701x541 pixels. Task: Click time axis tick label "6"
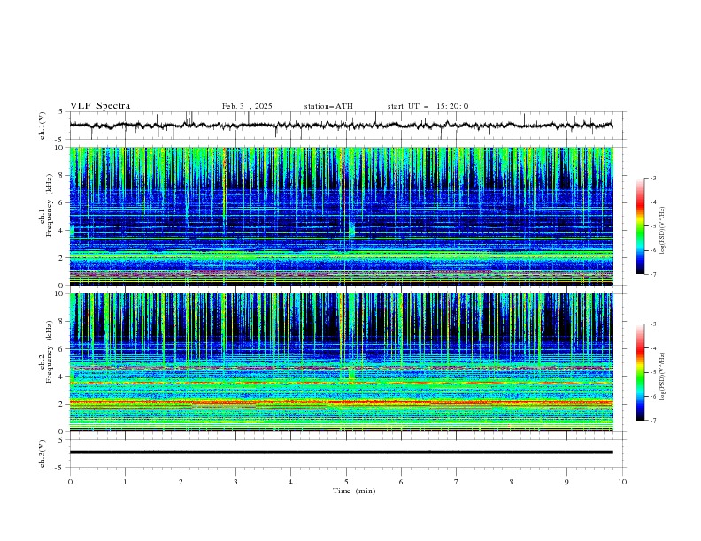pos(401,482)
